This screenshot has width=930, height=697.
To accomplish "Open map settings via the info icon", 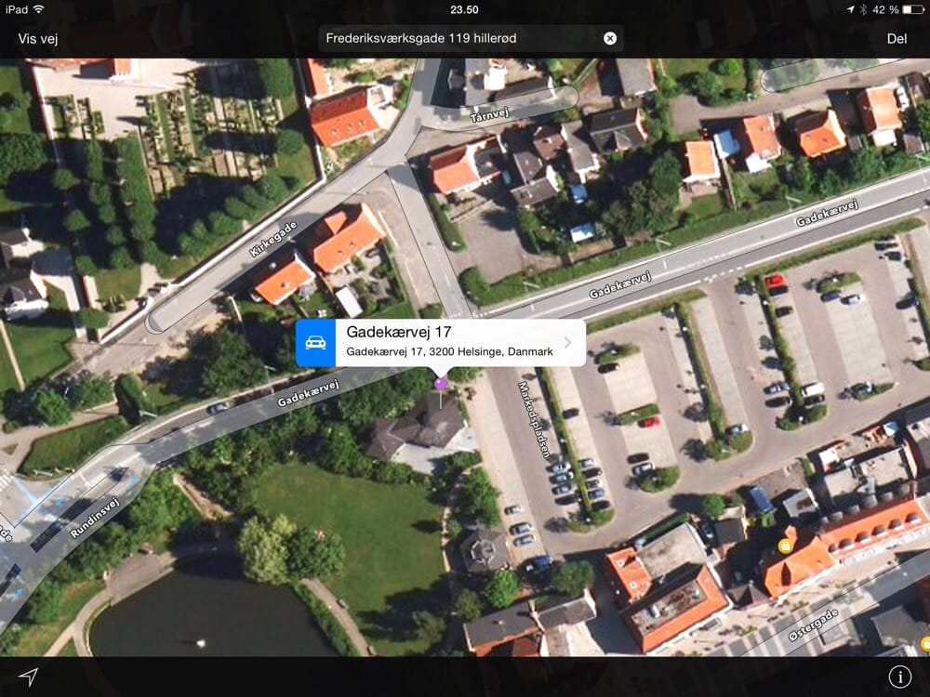I will point(899,677).
